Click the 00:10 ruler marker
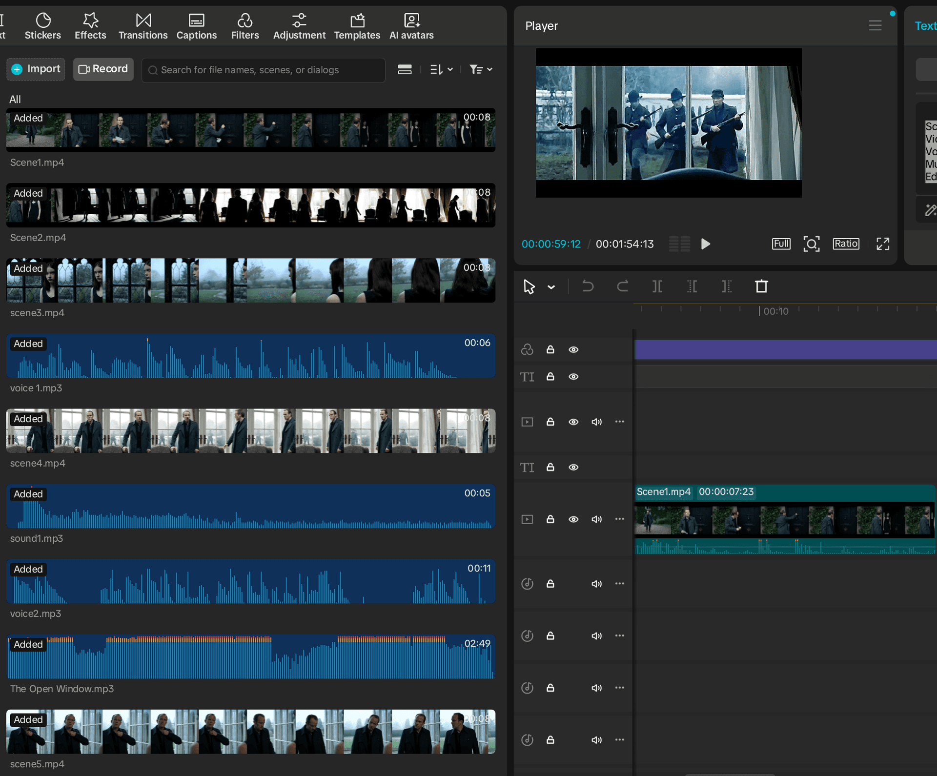Image resolution: width=937 pixels, height=776 pixels. click(775, 311)
